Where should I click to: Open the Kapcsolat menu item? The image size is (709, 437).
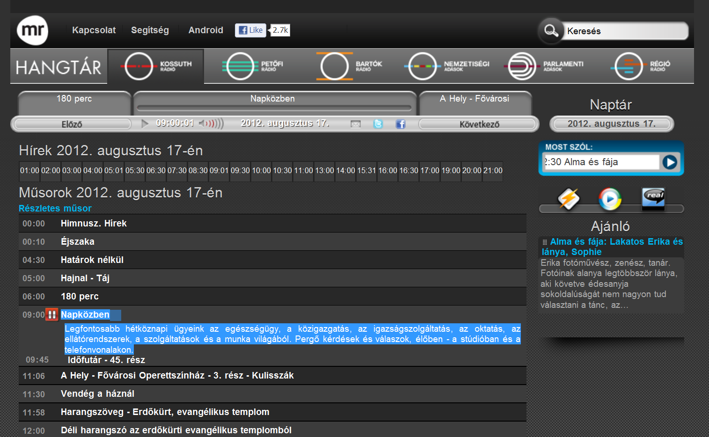[x=94, y=30]
